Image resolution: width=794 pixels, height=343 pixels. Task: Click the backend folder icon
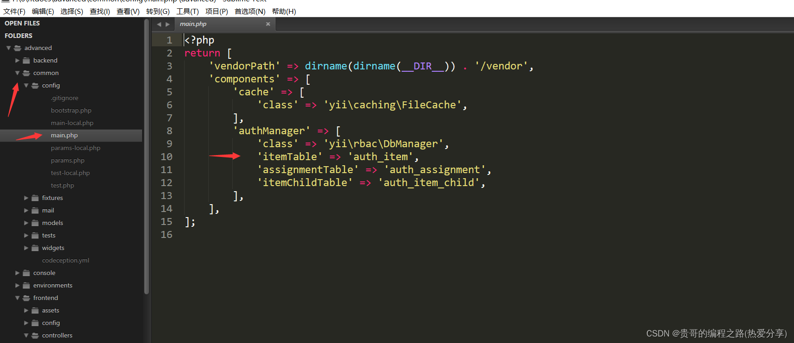pos(26,61)
